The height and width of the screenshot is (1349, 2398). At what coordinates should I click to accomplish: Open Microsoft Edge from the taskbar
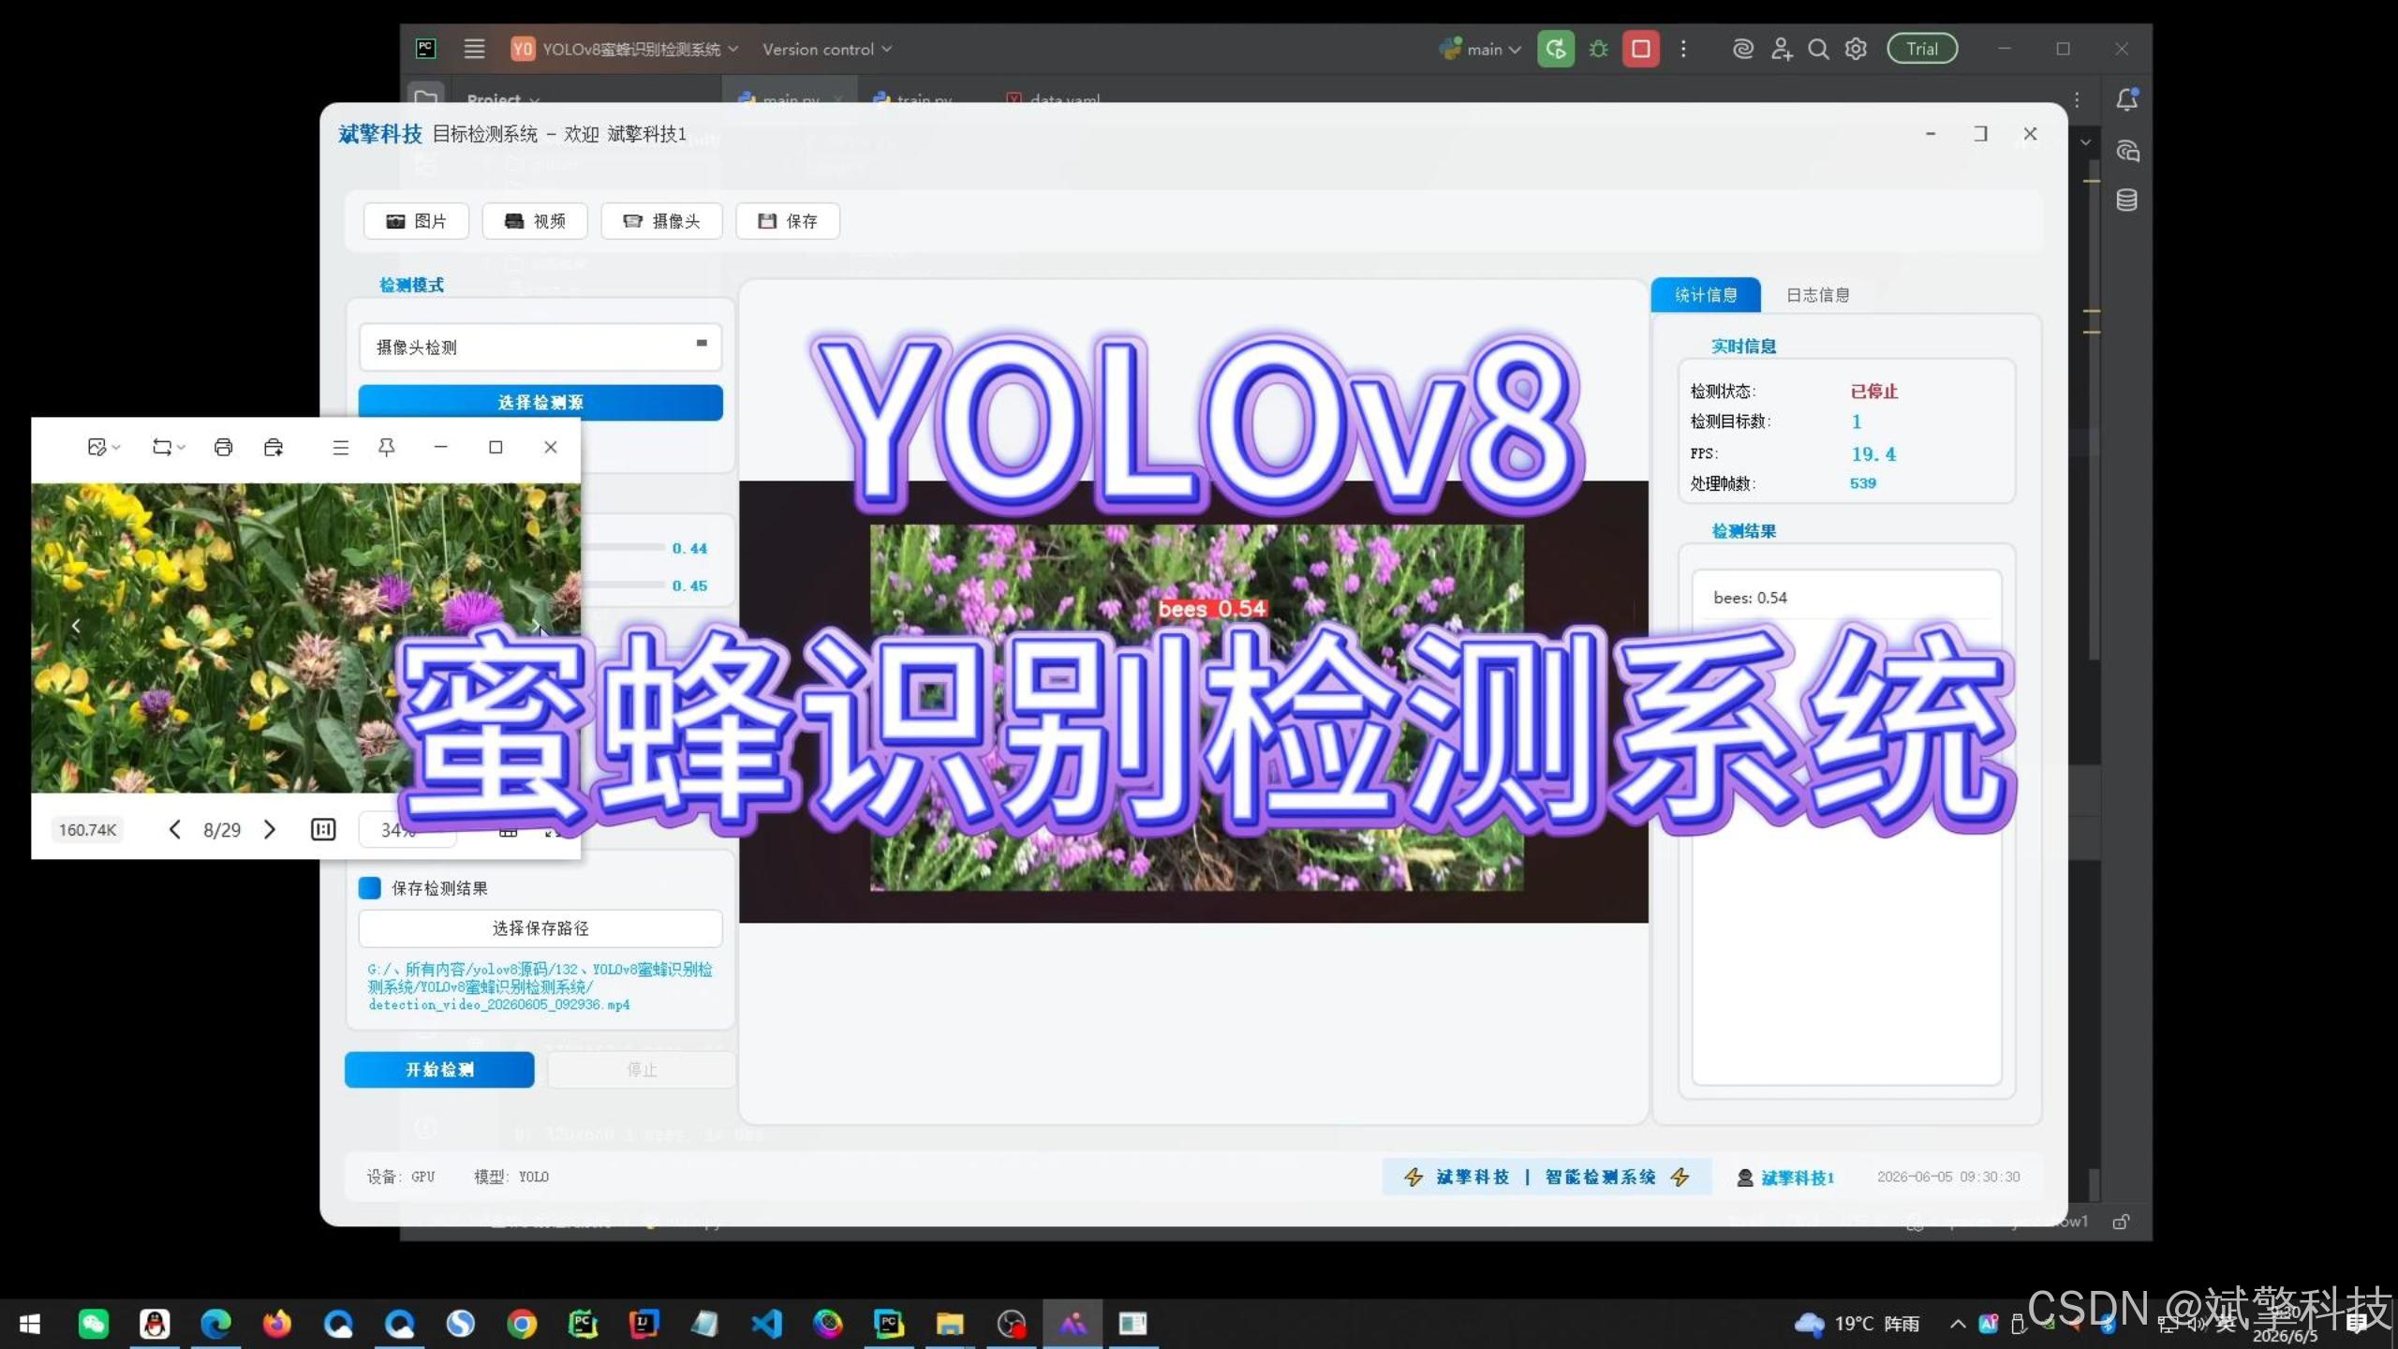click(215, 1324)
